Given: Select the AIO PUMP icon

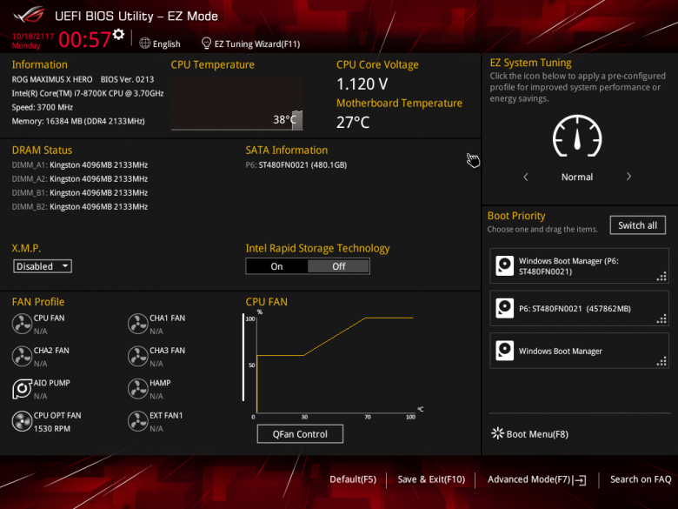Looking at the screenshot, I should [22, 389].
